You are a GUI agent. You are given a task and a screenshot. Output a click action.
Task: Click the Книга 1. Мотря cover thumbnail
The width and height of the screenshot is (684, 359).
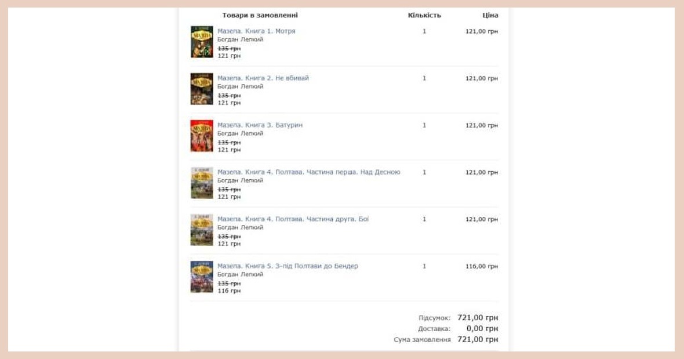click(202, 42)
